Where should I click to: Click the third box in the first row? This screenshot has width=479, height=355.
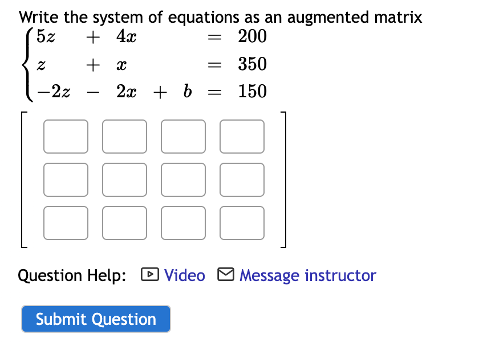coord(183,137)
